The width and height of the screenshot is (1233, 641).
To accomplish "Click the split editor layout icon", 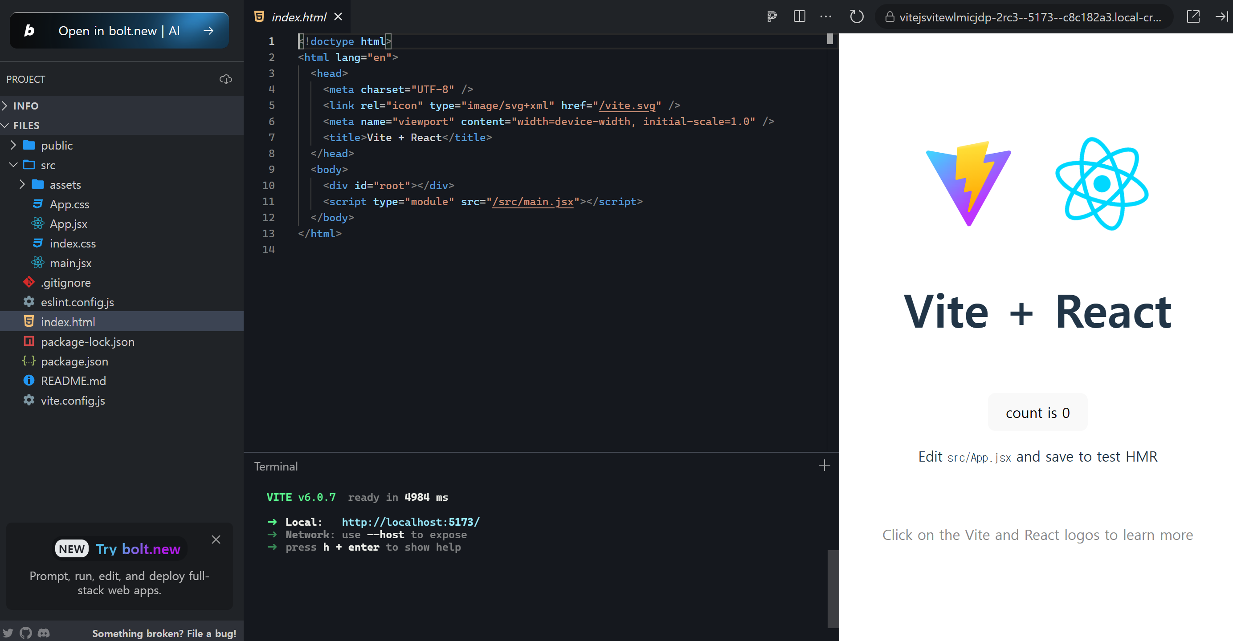I will pos(799,17).
